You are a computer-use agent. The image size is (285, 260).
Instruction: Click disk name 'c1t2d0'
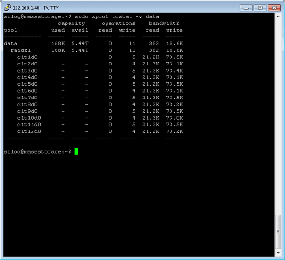pyautogui.click(x=27, y=64)
